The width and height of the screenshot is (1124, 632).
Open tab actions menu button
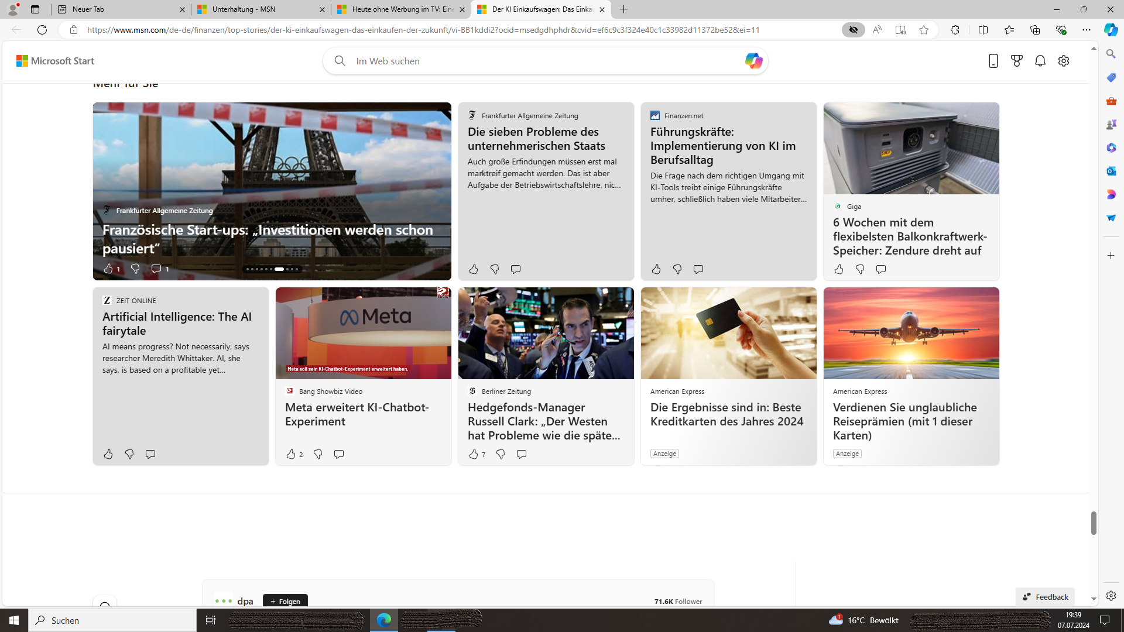pyautogui.click(x=35, y=9)
